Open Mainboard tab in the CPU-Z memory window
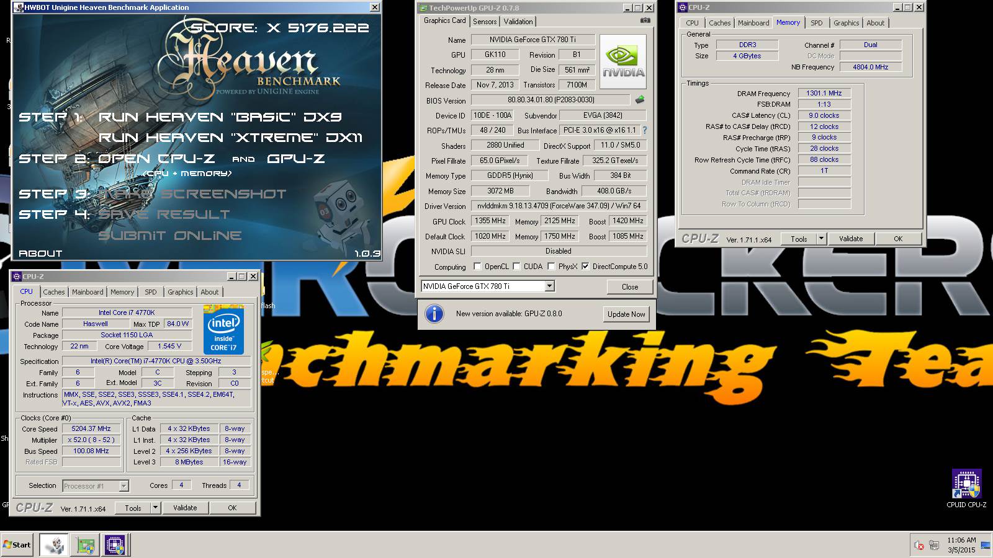Screen dimensions: 993x558 coord(753,23)
